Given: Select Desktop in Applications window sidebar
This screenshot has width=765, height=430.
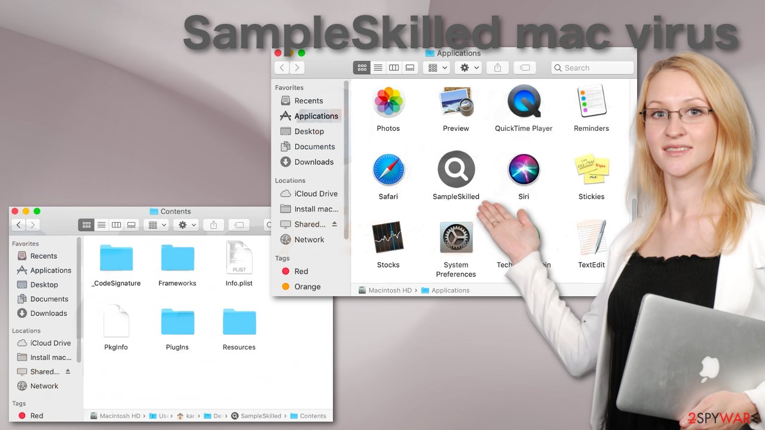Looking at the screenshot, I should pyautogui.click(x=308, y=131).
